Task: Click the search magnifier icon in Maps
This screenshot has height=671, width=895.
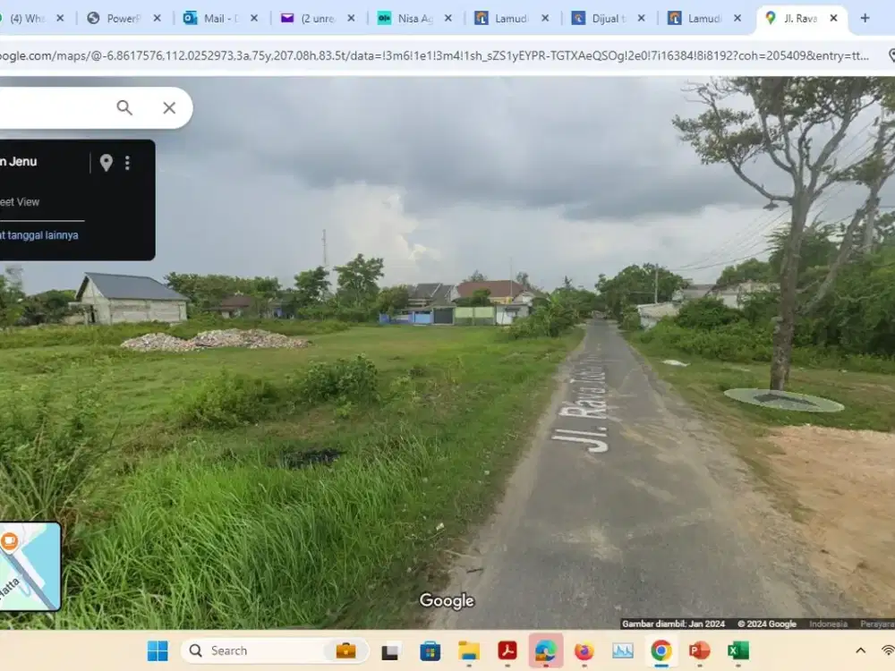Action: pyautogui.click(x=124, y=107)
